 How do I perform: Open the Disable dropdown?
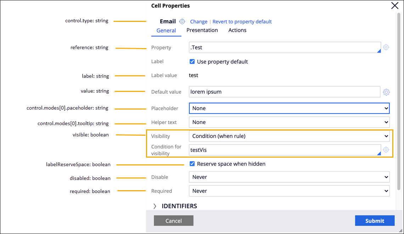click(289, 177)
